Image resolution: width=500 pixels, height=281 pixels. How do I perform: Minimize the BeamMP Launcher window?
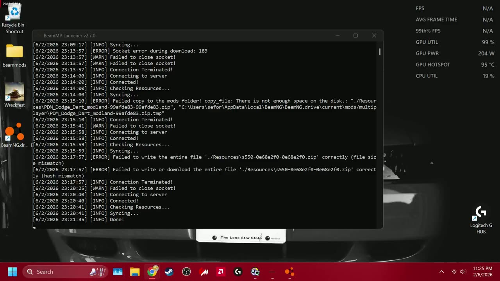tap(337, 36)
